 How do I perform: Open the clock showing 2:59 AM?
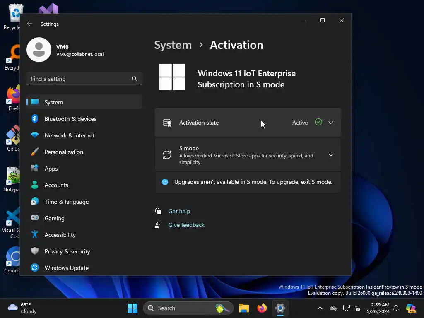click(x=378, y=308)
